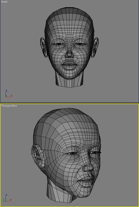Image resolution: width=139 pixels, height=207 pixels.
Task: Open the 'Perspective' viewport label menu
Action: [9, 106]
